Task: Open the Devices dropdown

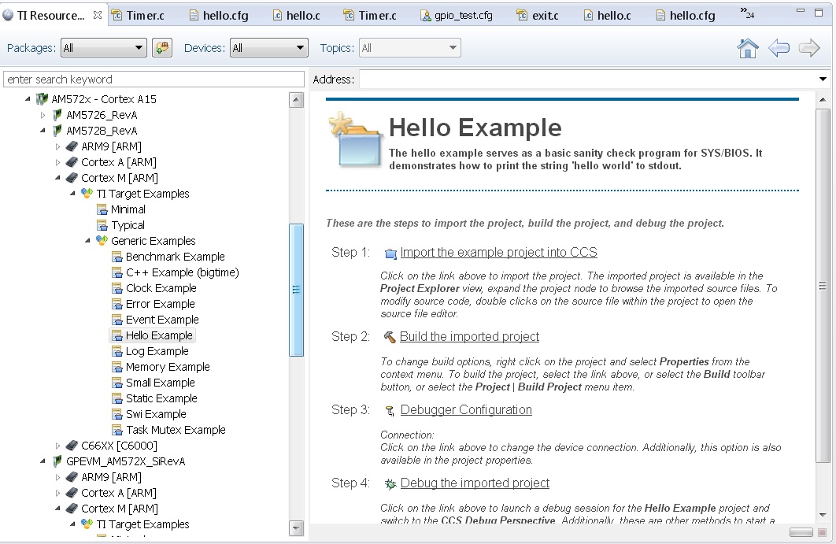Action: click(x=300, y=47)
